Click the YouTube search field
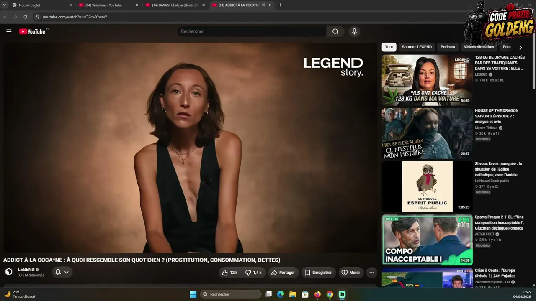Screen dimensions: 536x301 point(251,31)
